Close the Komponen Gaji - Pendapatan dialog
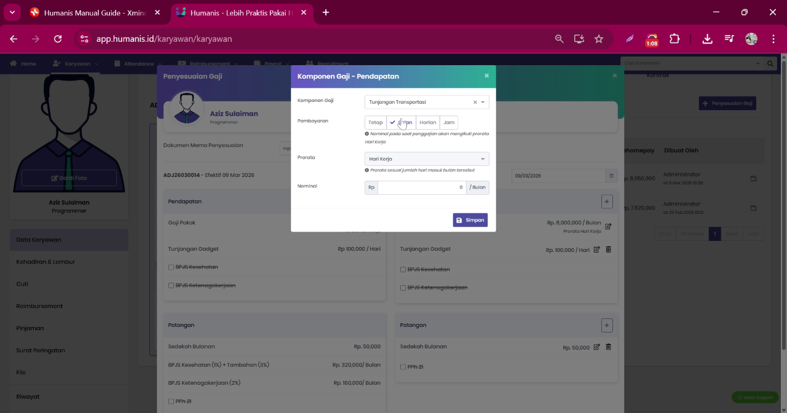Screen dimensions: 787x413 pos(486,76)
